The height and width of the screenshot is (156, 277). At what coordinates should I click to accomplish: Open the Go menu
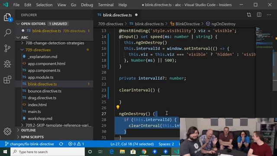click(74, 5)
